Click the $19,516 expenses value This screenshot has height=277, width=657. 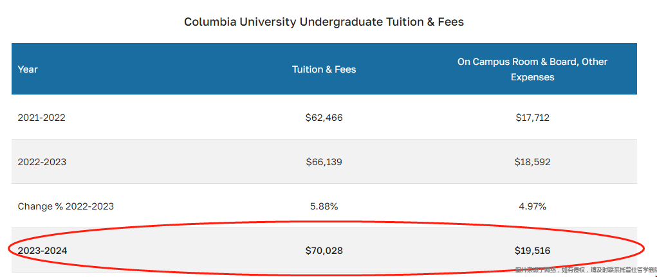click(x=533, y=251)
